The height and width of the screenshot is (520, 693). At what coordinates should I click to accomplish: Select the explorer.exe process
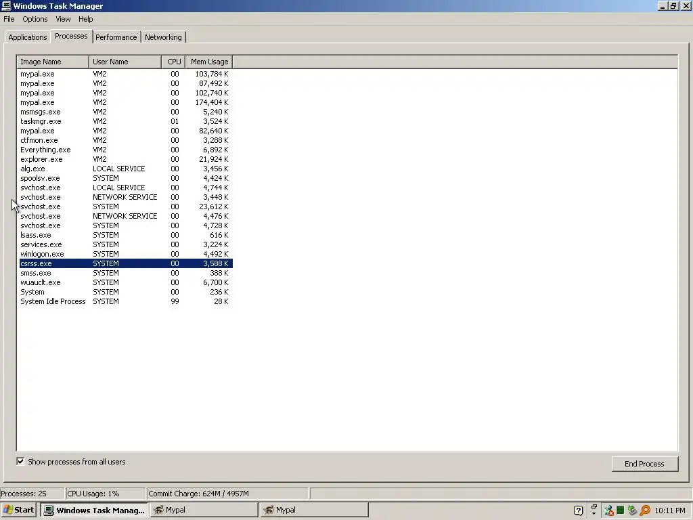click(125, 159)
